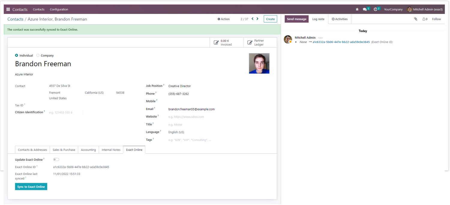The image size is (450, 205).
Task: Select the Individual radio button
Action: click(x=16, y=56)
